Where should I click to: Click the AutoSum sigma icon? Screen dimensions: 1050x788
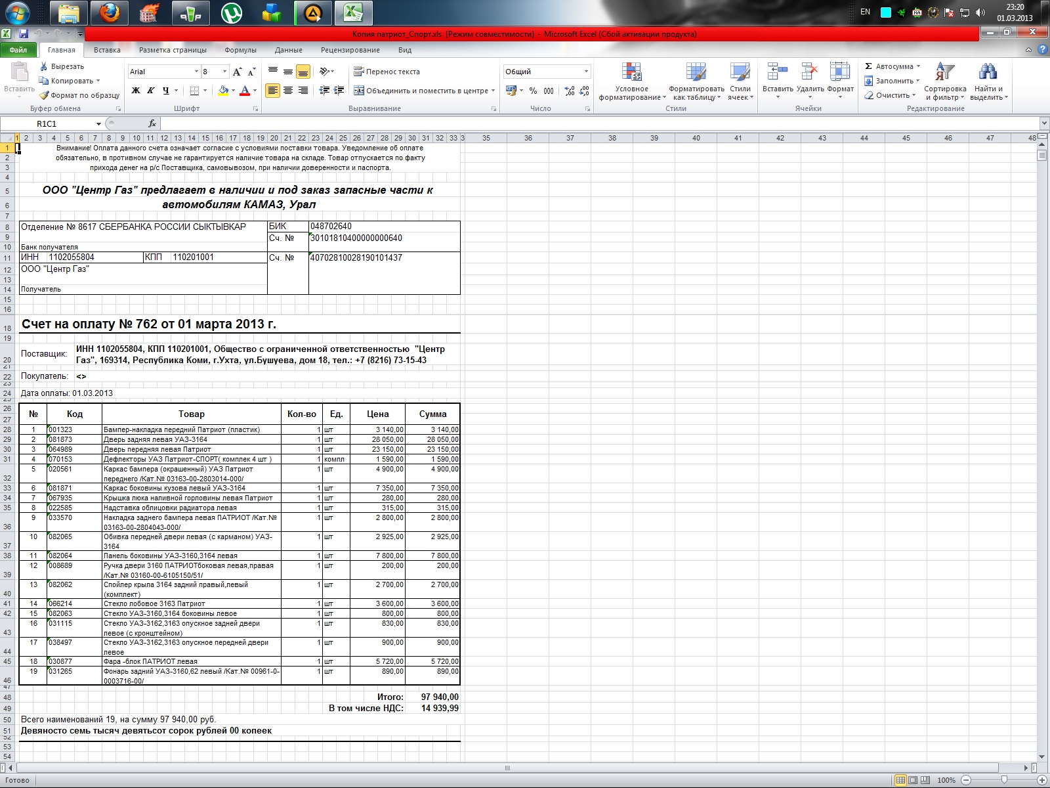pyautogui.click(x=868, y=66)
